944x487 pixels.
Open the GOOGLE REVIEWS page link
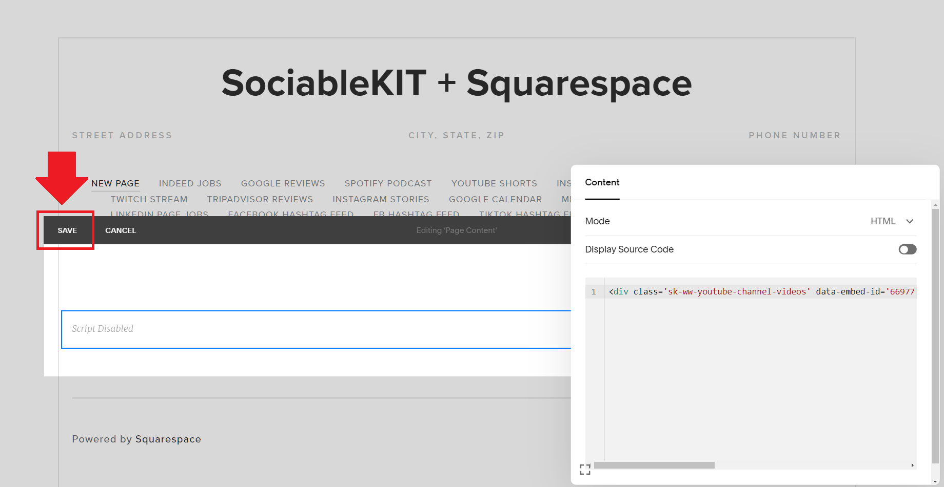pos(283,183)
